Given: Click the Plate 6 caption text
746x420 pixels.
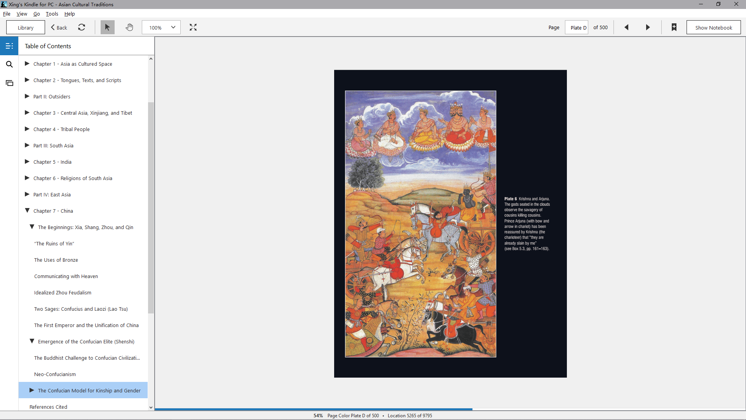Looking at the screenshot, I should click(527, 224).
